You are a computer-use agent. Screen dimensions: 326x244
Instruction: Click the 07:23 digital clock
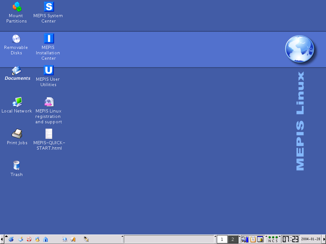pos(290,240)
